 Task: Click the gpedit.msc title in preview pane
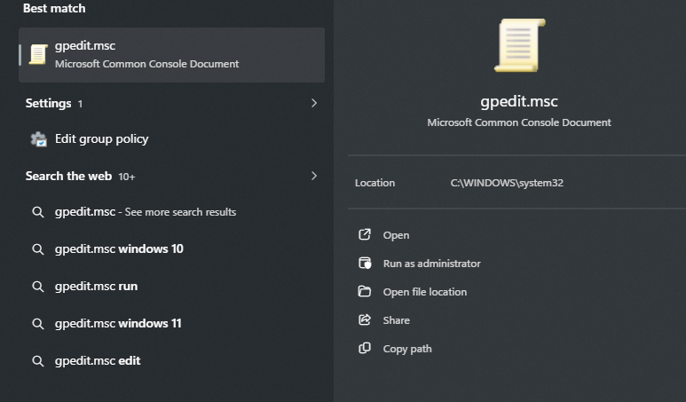tap(519, 101)
